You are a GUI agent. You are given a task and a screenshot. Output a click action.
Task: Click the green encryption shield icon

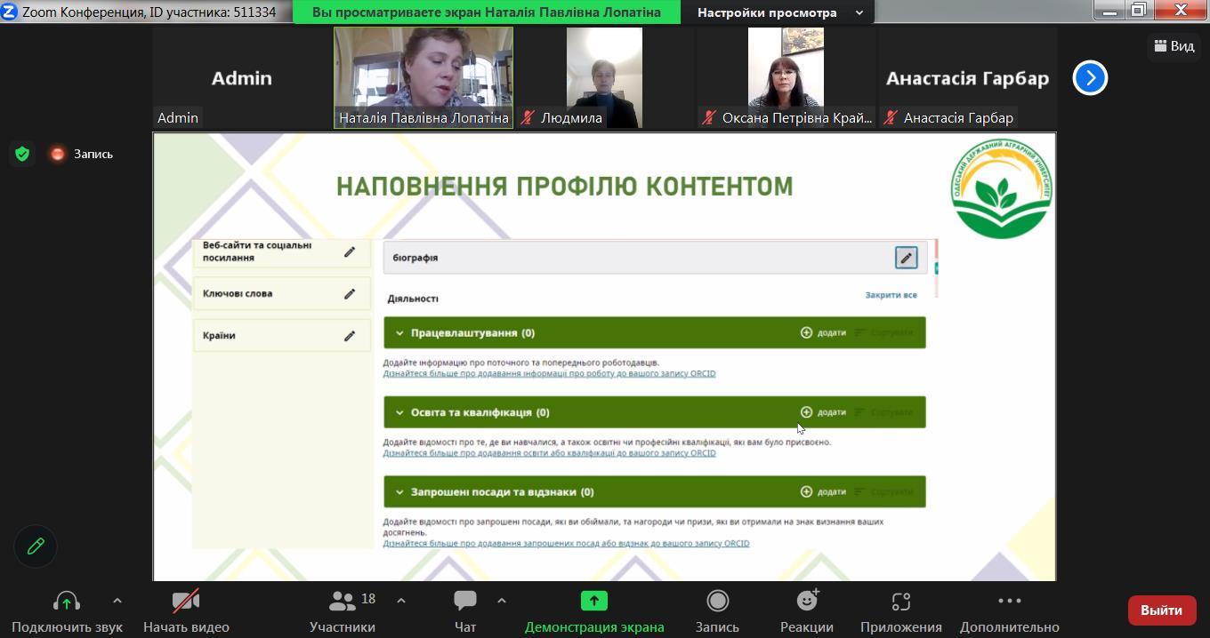coord(22,154)
